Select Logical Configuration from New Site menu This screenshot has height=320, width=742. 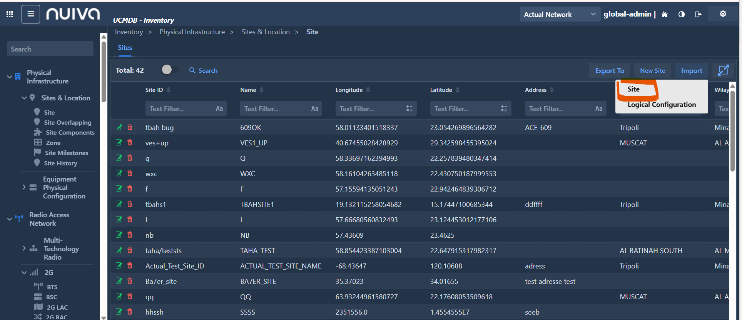(661, 105)
